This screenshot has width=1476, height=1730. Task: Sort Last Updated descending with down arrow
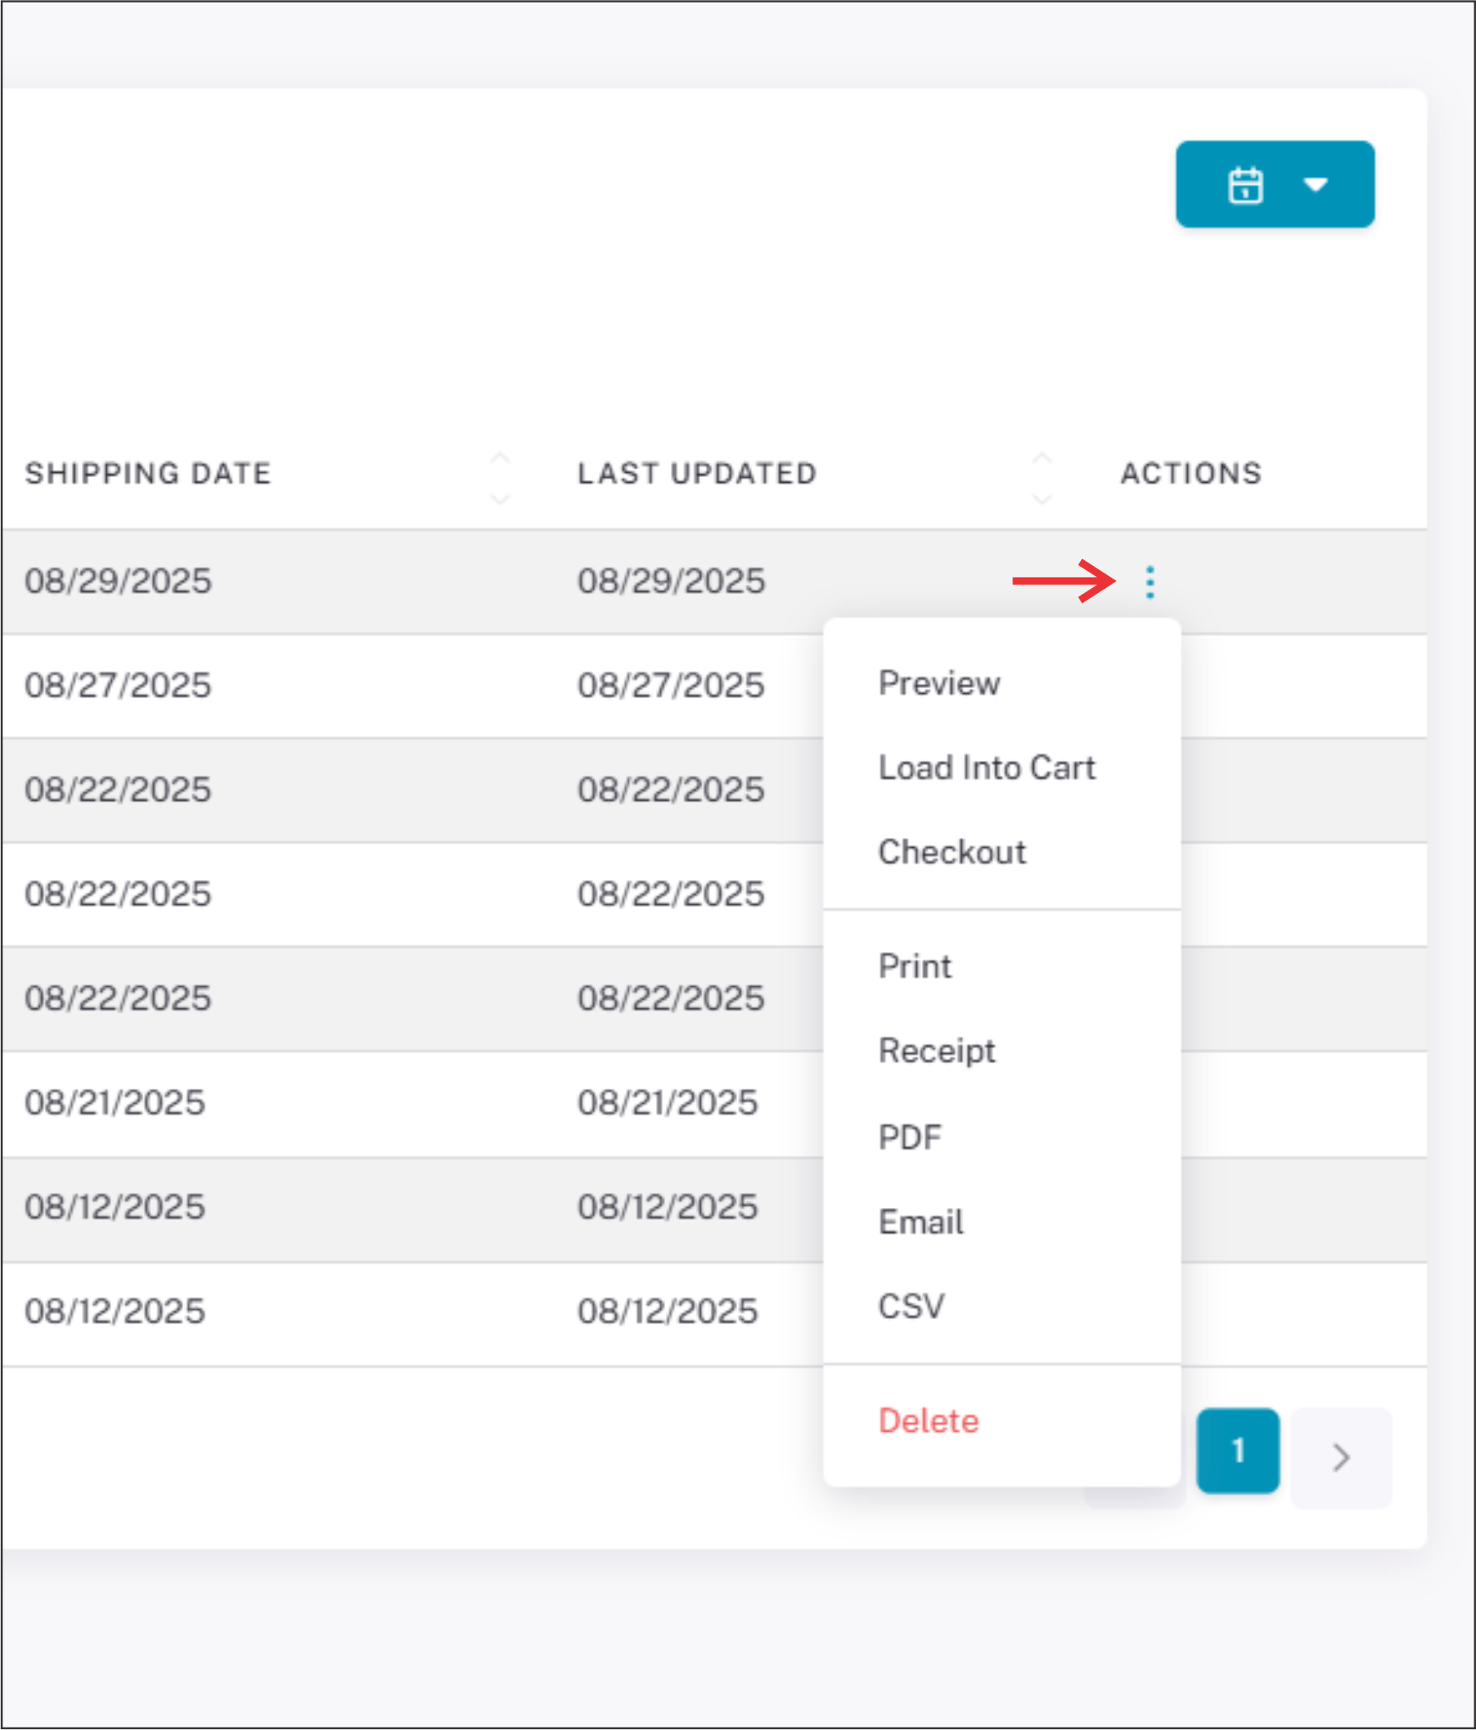click(x=1042, y=499)
